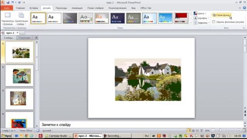The image size is (247, 139).
Task: Open the Цвета theme colors dropdown
Action: [200, 14]
